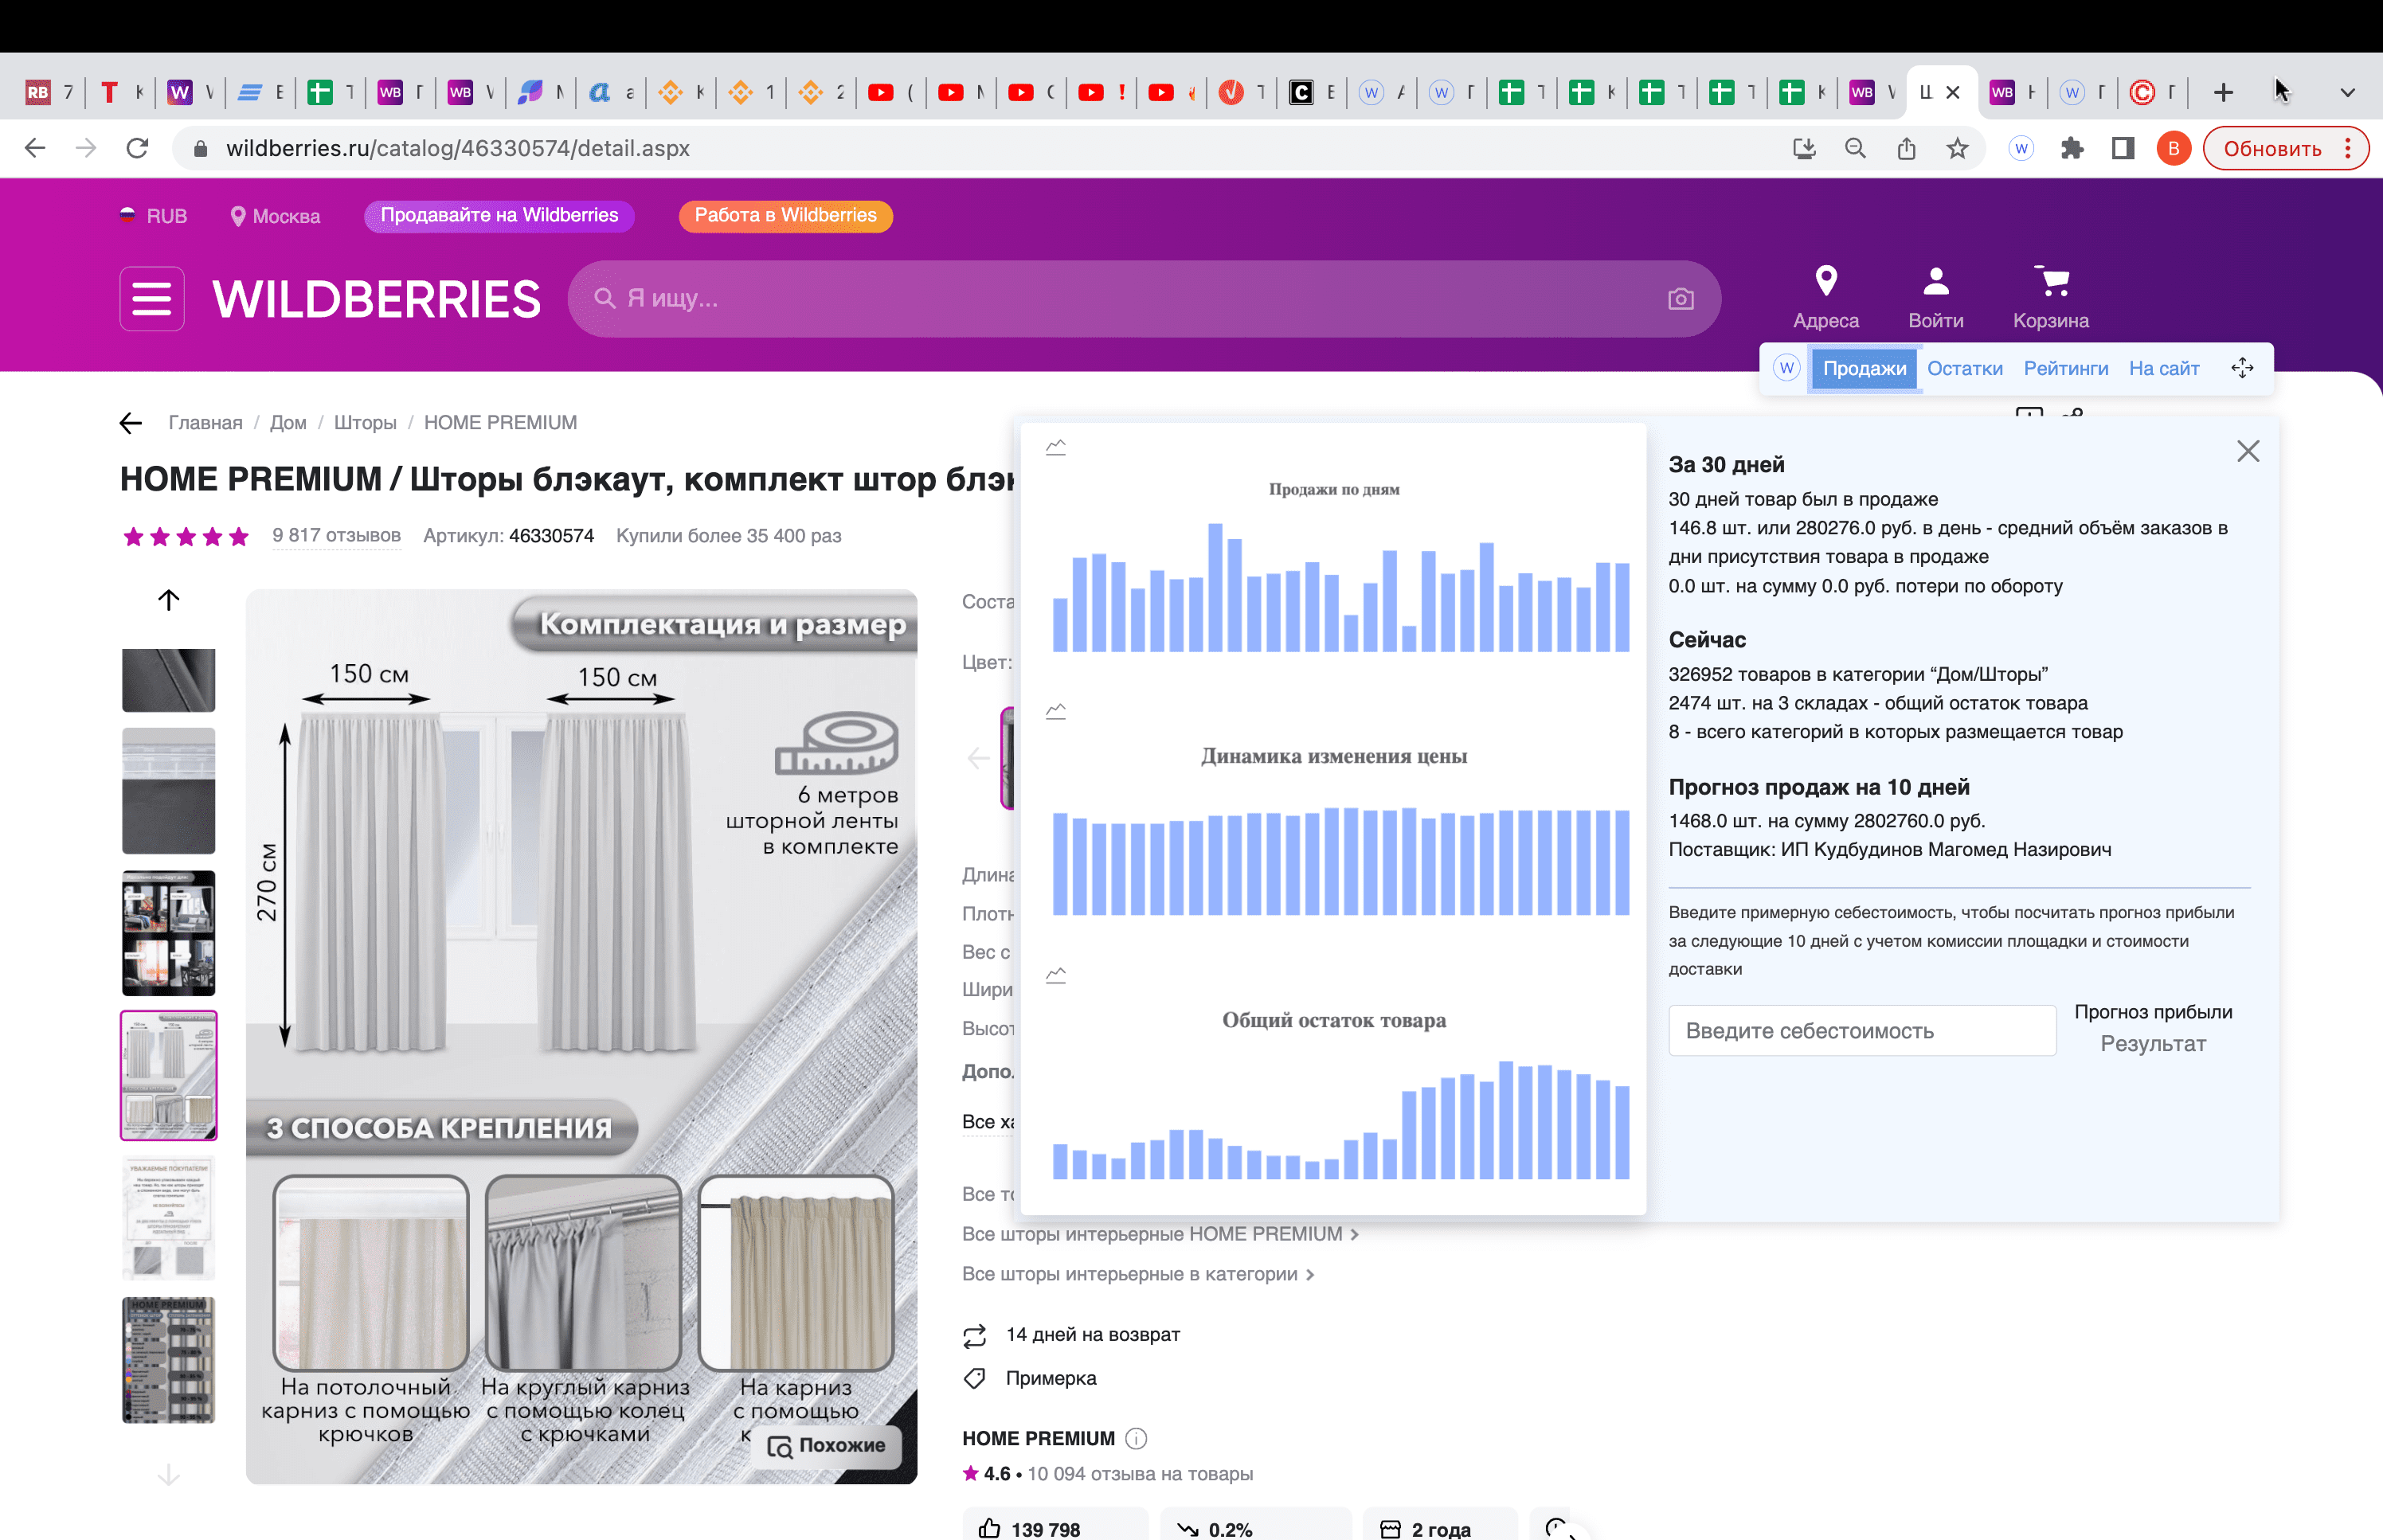Click the Похожие similar items button
2383x1540 pixels.
tap(826, 1445)
